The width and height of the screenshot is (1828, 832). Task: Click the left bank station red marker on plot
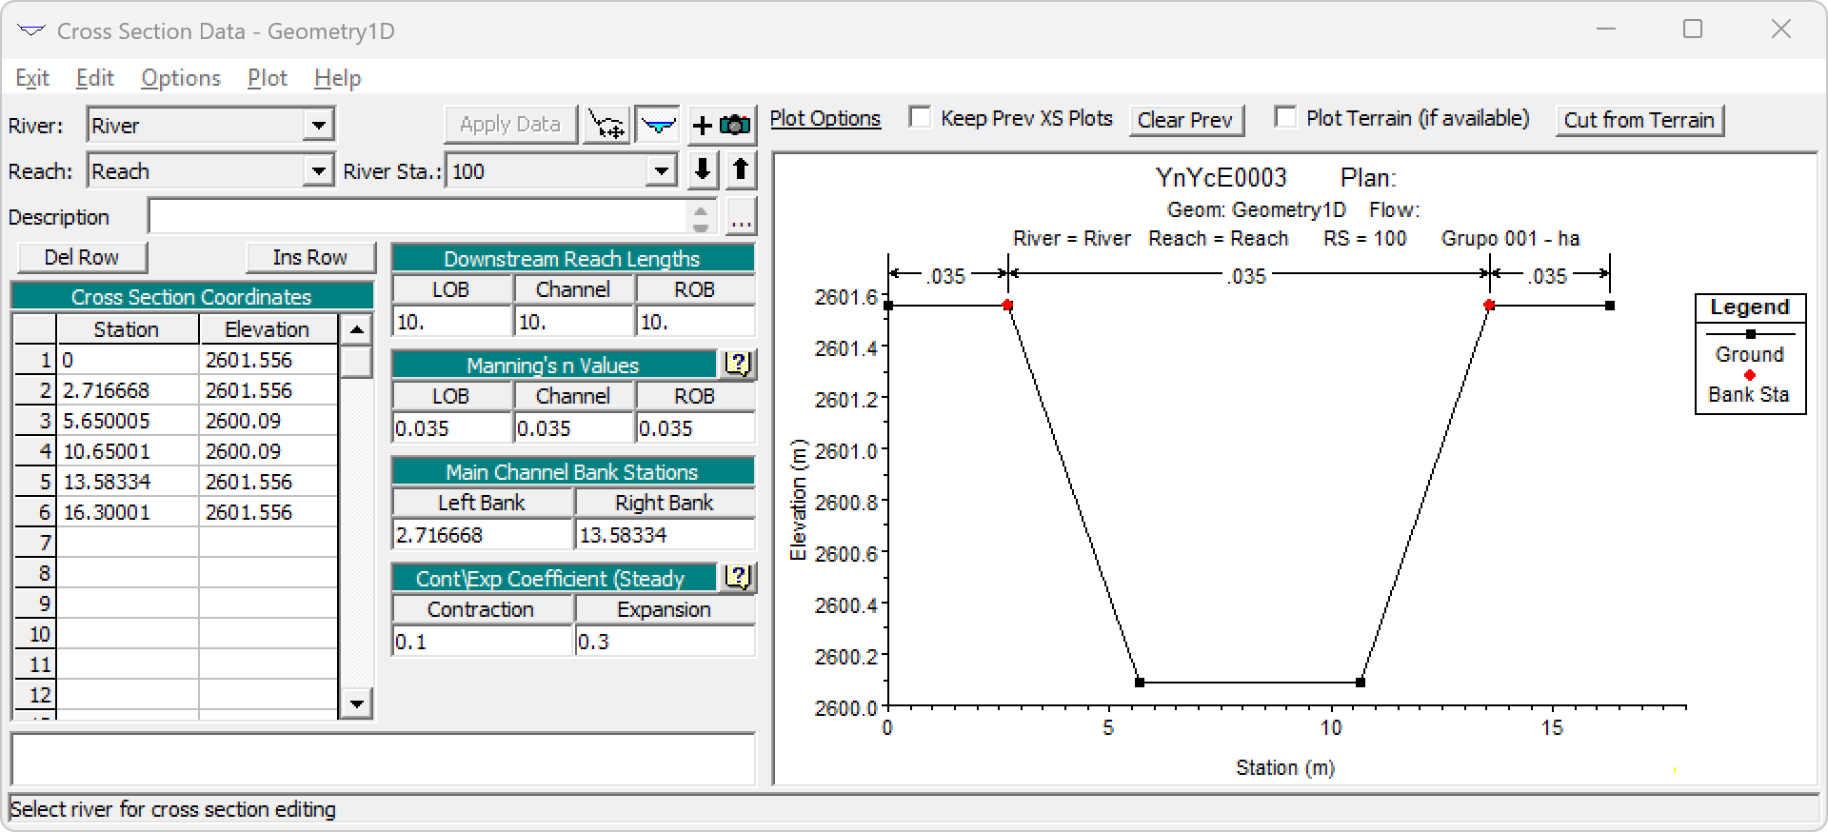tap(1008, 306)
